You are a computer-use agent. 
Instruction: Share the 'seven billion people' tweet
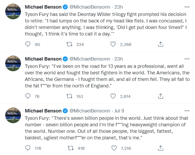coord(161,148)
